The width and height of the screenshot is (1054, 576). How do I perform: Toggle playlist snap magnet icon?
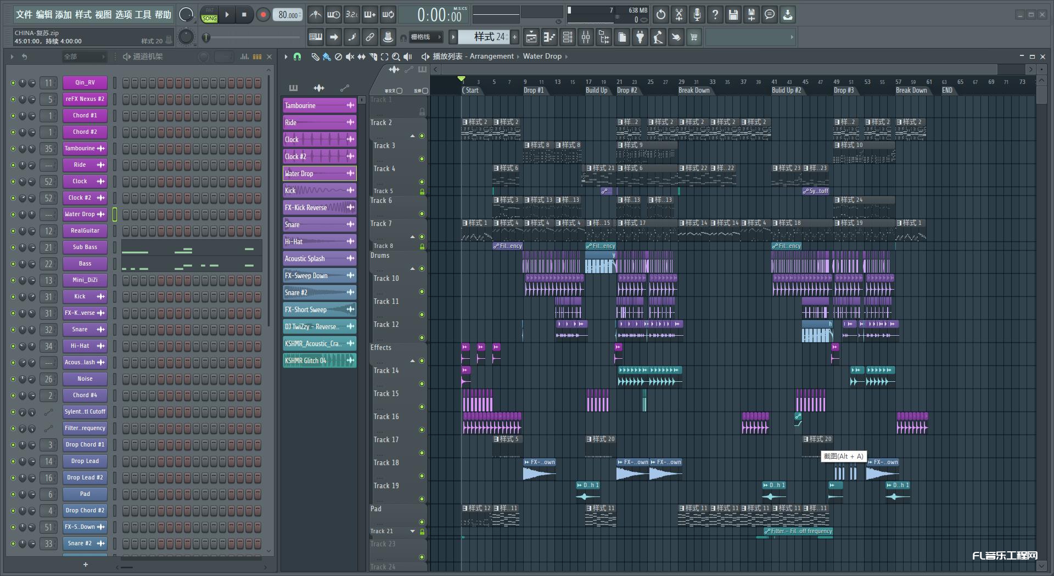coord(297,57)
